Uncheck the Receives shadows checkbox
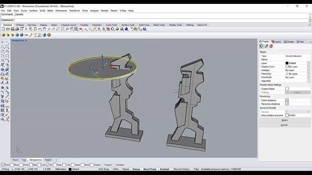 click(x=287, y=104)
